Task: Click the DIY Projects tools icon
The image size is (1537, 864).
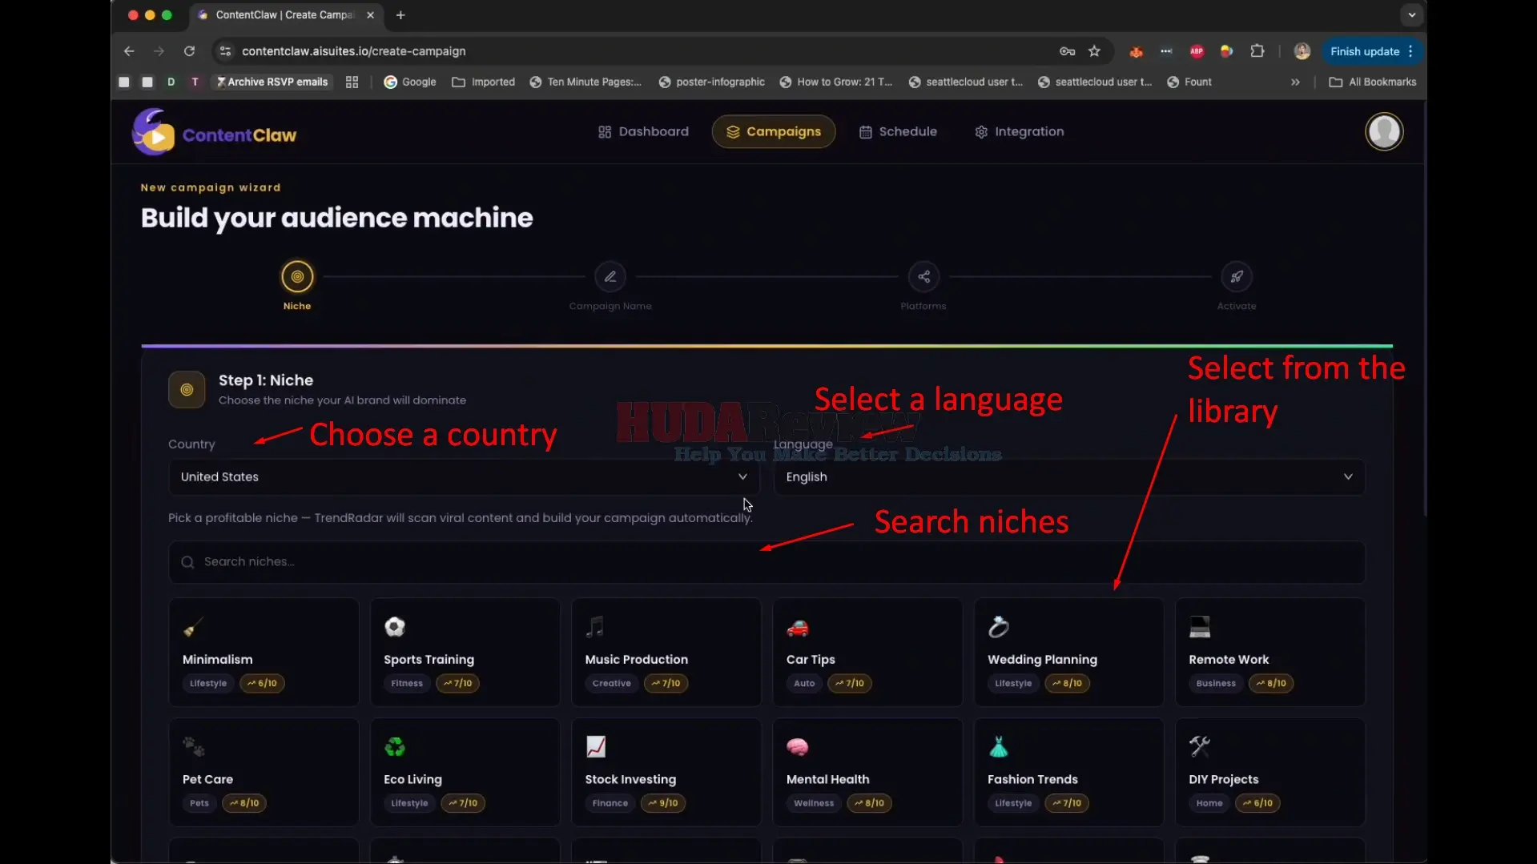Action: click(1200, 746)
